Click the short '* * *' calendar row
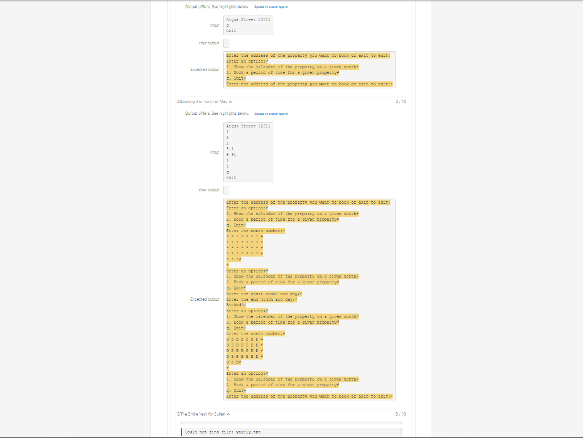Viewport: 583px width, 438px height. point(233,259)
